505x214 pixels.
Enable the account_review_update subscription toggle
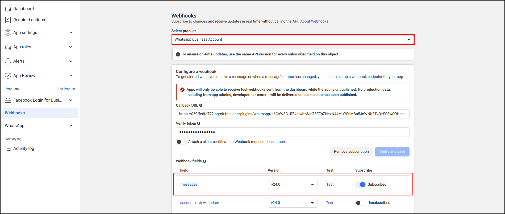(360, 203)
